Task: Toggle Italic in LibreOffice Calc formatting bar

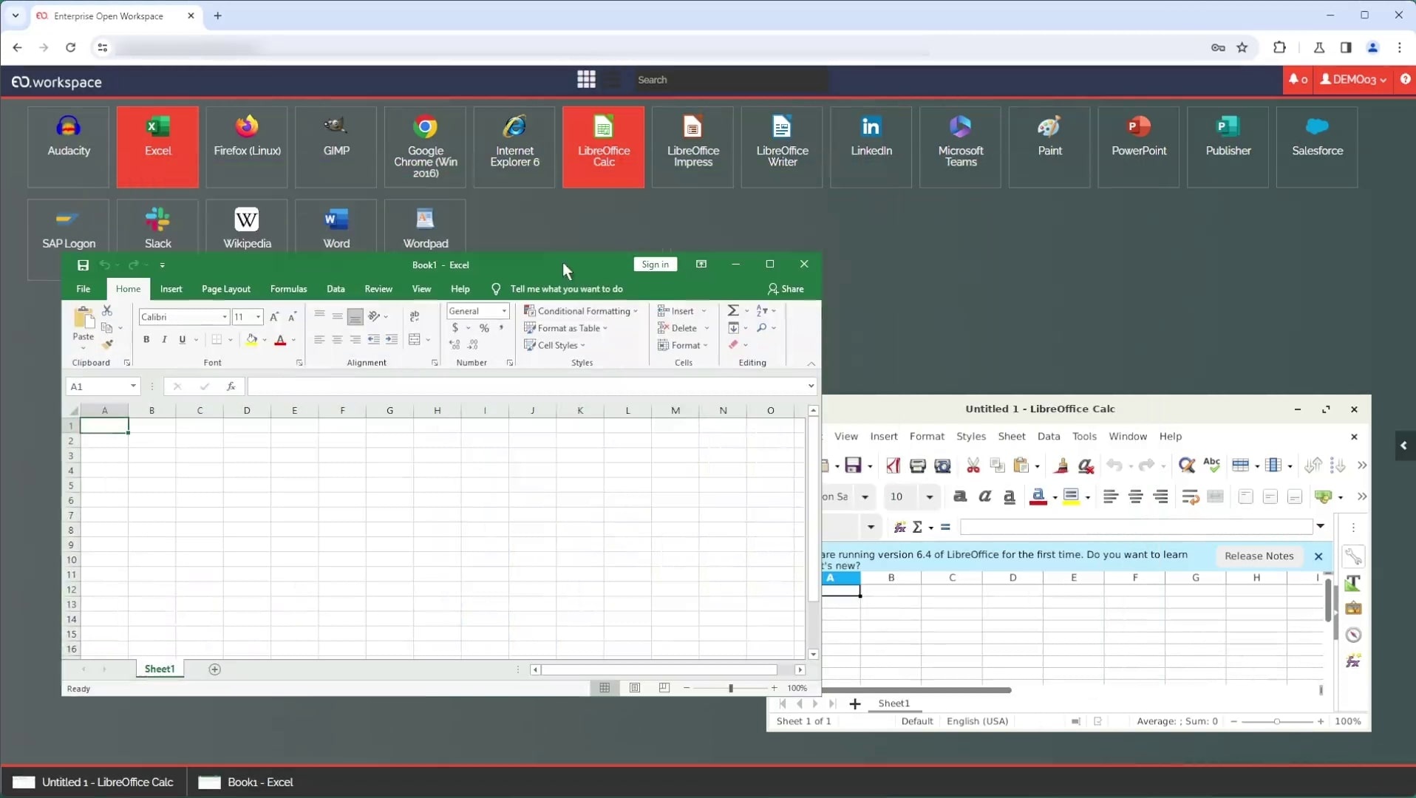Action: pos(984,497)
